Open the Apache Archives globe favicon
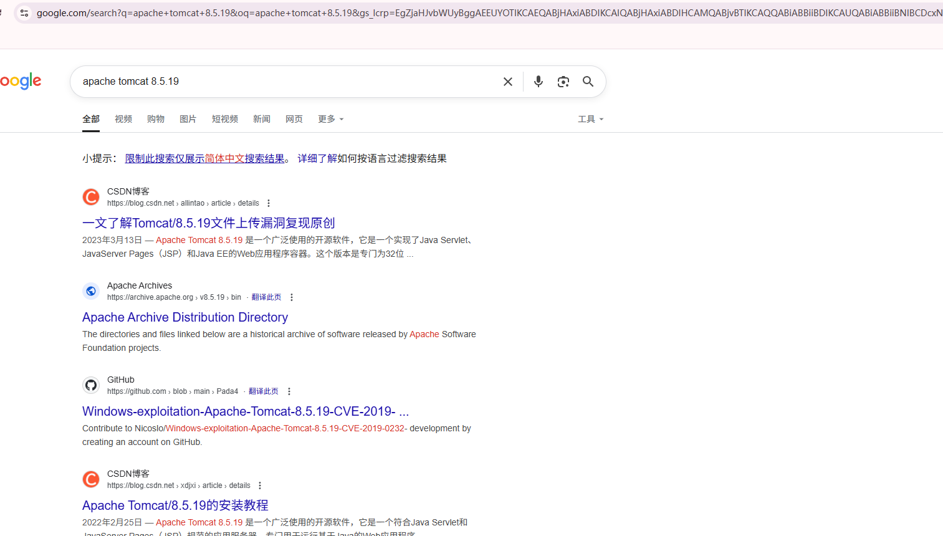The height and width of the screenshot is (536, 943). [x=91, y=291]
